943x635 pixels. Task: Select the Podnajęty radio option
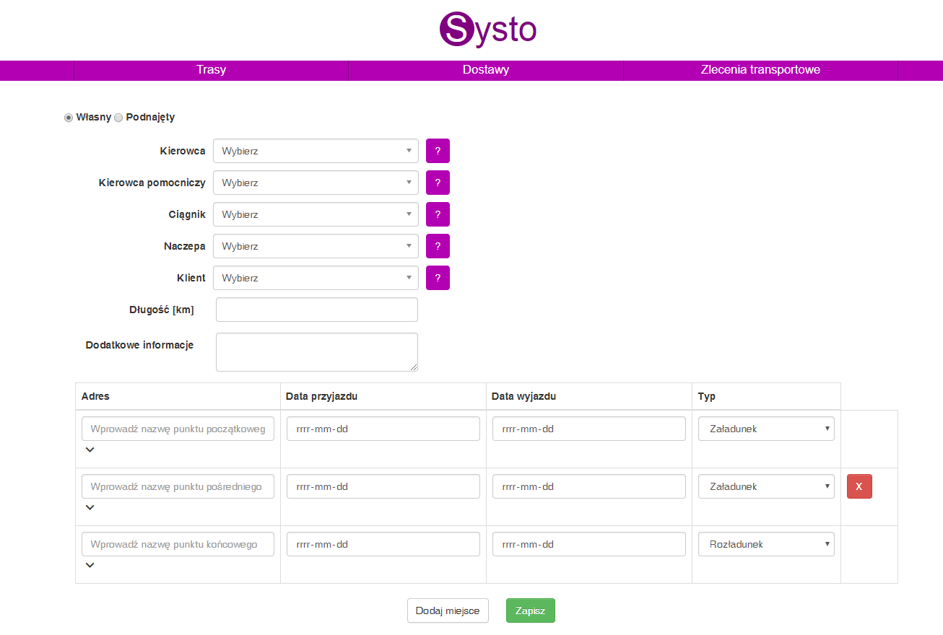(119, 118)
